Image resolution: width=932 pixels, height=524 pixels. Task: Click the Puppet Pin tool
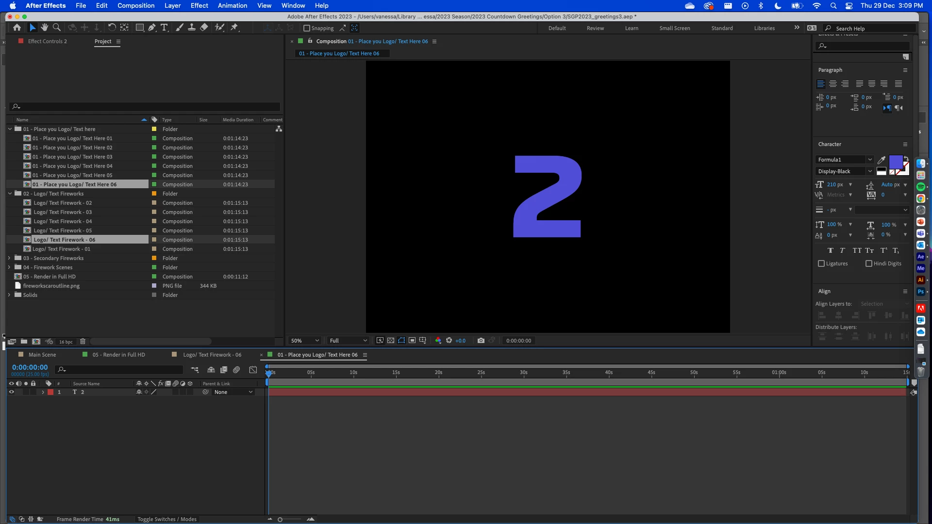(234, 28)
